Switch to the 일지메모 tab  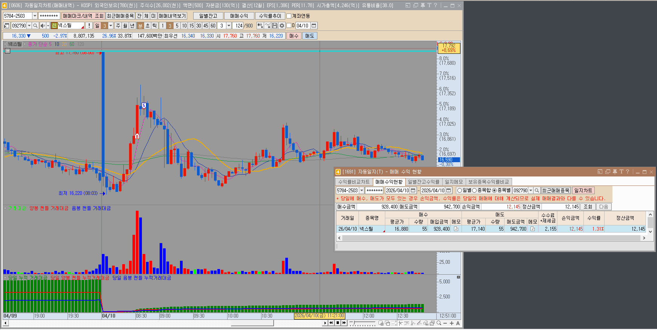point(454,182)
